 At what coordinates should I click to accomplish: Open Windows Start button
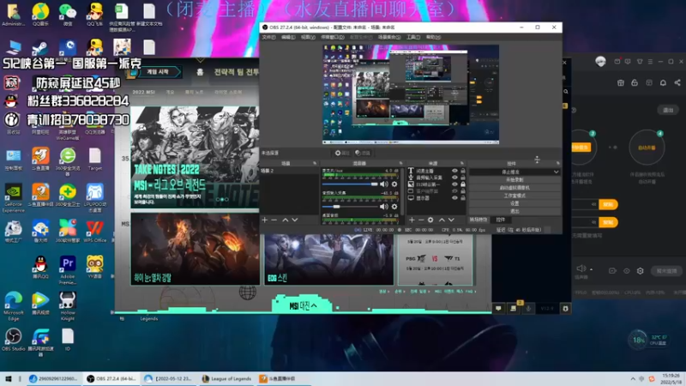8,378
